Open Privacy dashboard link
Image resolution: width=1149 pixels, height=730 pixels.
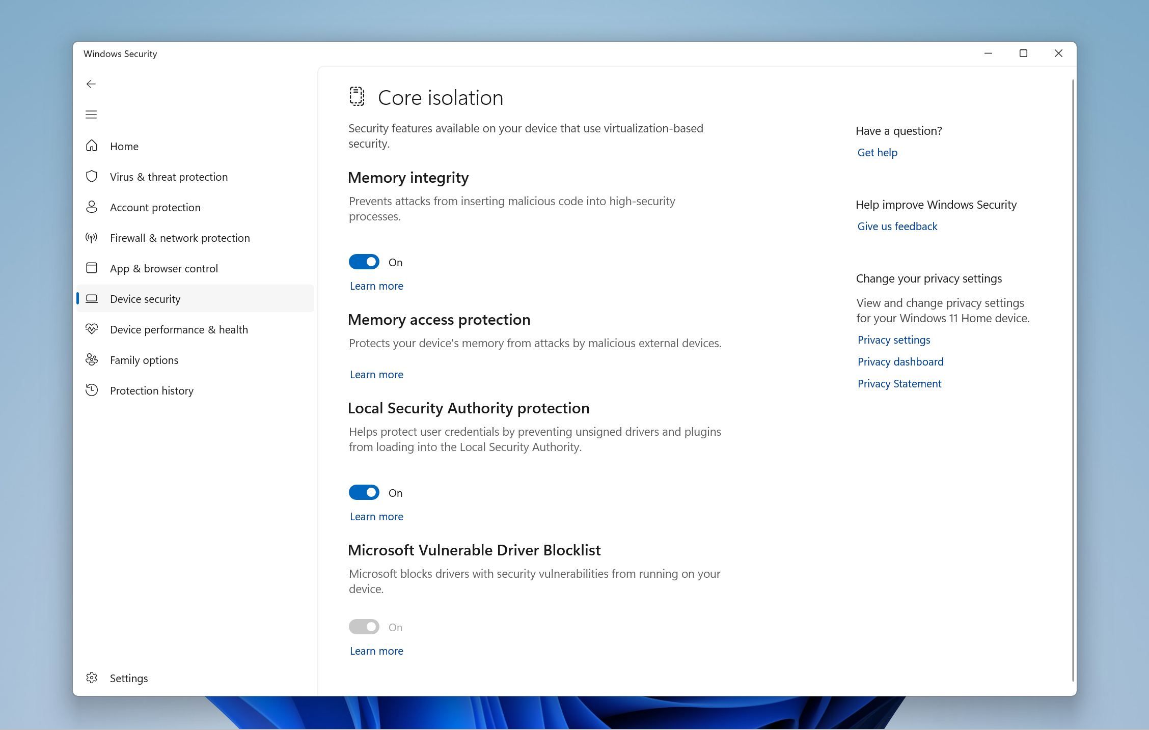click(x=900, y=361)
